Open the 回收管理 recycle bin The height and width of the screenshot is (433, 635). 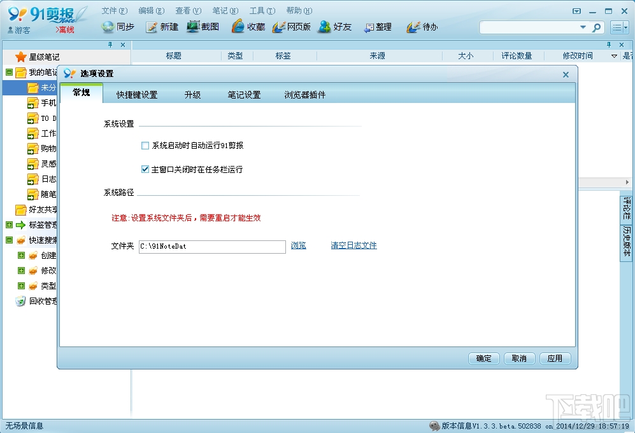point(36,301)
